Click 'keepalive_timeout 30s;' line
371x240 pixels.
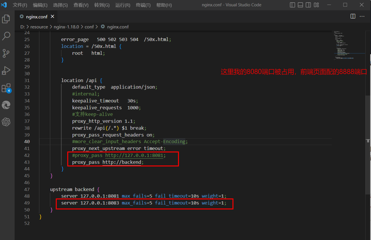coord(105,101)
